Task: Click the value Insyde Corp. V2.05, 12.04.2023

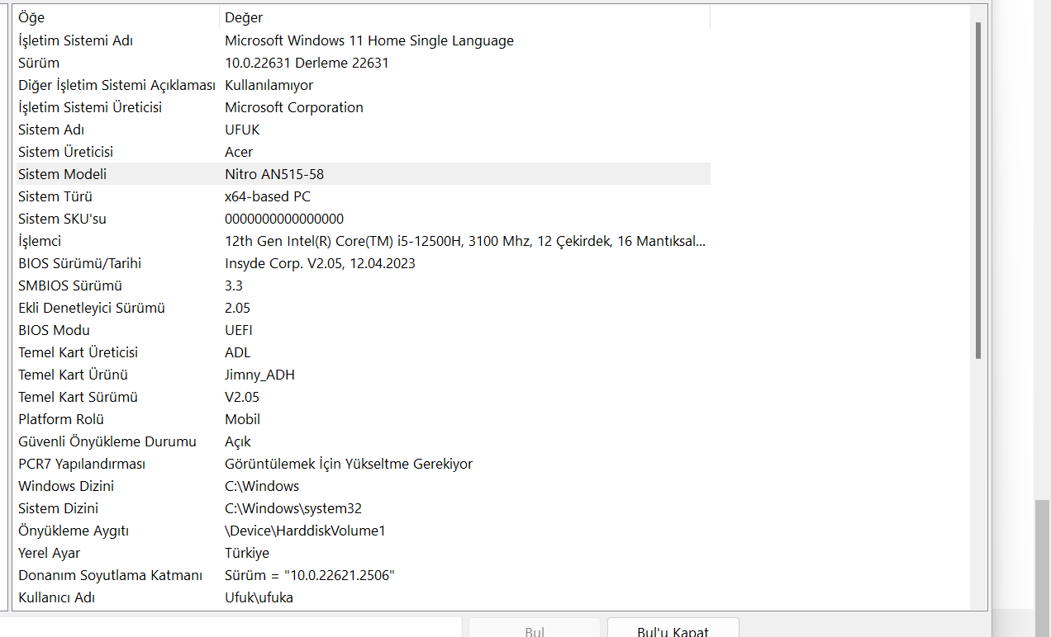Action: pos(320,263)
